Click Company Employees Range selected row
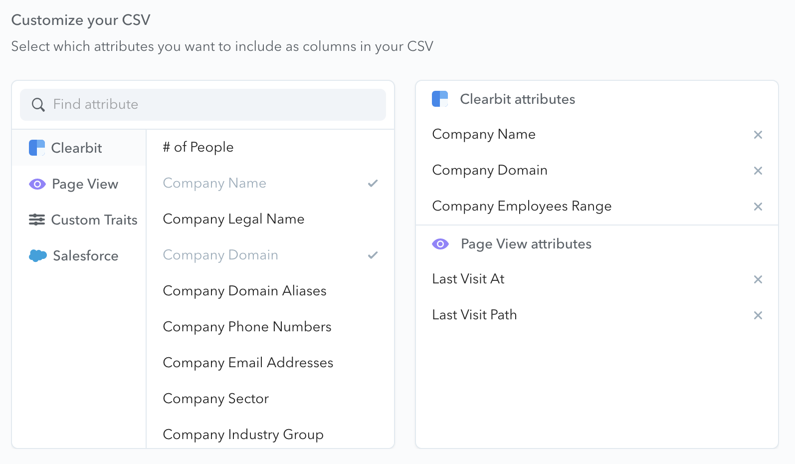Screen dimensions: 795x464 point(597,206)
